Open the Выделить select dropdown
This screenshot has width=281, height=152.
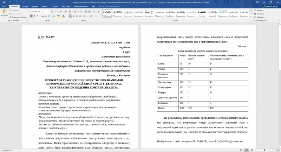pyautogui.click(x=260, y=17)
